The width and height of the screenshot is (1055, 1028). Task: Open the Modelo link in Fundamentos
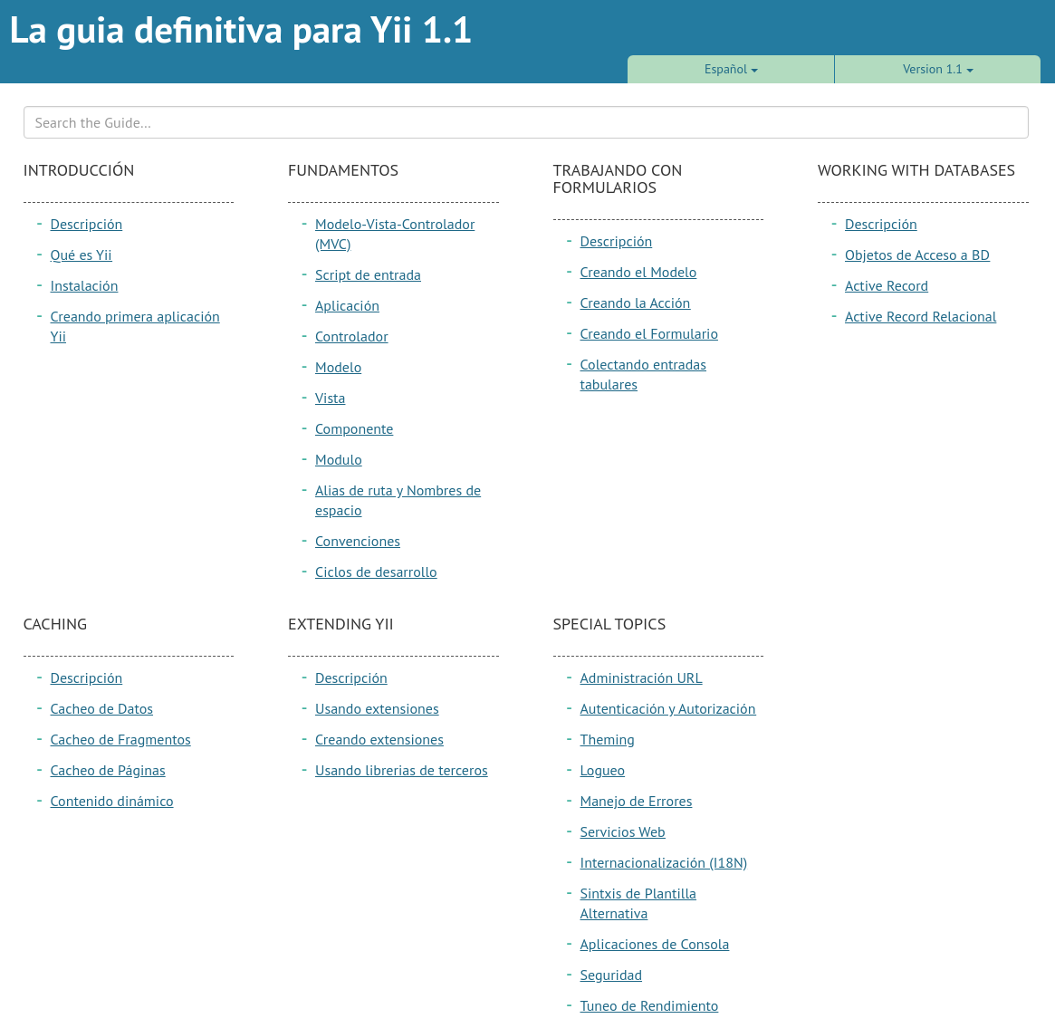[338, 368]
